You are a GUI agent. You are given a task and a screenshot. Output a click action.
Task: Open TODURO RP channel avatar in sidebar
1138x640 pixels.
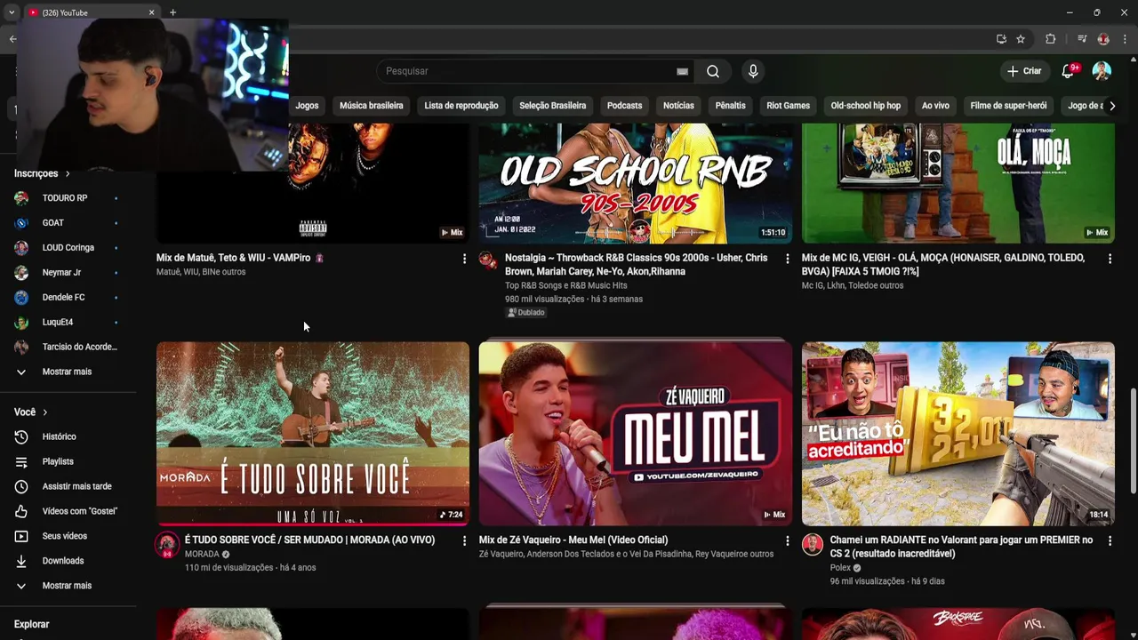(21, 198)
